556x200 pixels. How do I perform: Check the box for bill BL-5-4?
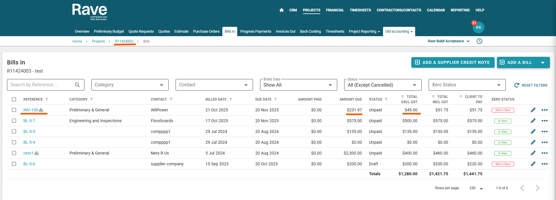14,142
